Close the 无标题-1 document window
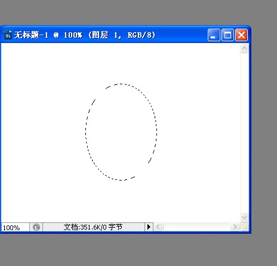 (241, 35)
